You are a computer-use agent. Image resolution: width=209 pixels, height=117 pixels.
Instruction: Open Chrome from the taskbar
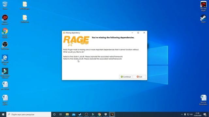point(99,114)
